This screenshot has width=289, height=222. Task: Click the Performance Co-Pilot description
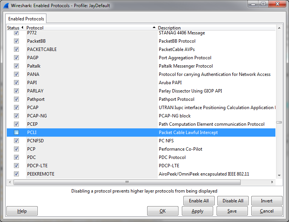pyautogui.click(x=181, y=149)
